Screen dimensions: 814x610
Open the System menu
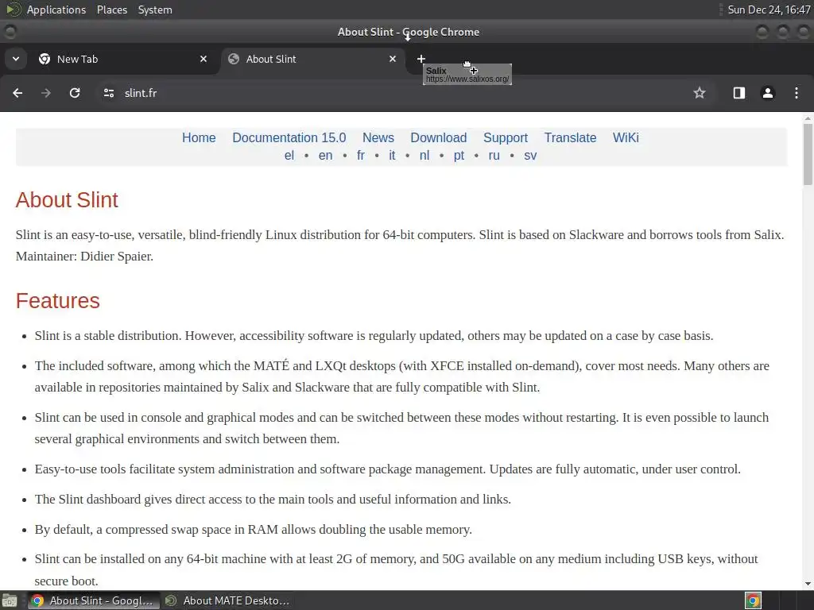coord(155,10)
